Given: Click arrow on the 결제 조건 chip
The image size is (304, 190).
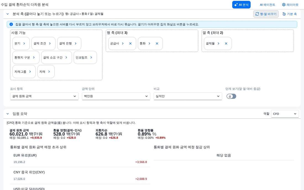Looking at the screenshot, I should [50, 44].
